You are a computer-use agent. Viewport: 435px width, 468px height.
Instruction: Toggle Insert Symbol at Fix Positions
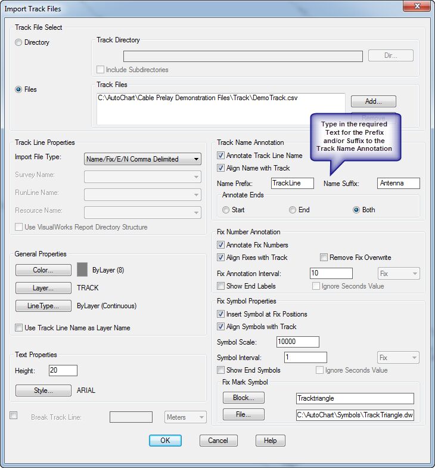tap(220, 314)
